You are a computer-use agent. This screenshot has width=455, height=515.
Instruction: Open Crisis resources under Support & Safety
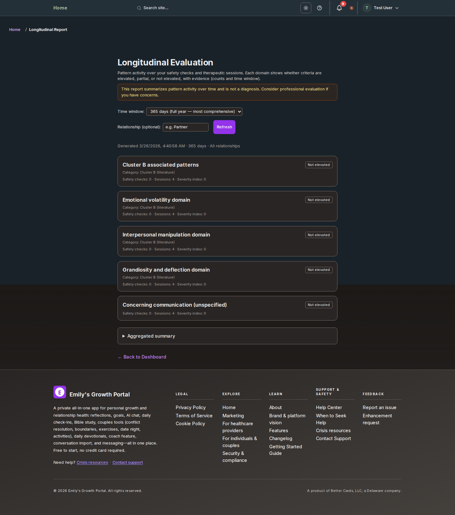[333, 431]
